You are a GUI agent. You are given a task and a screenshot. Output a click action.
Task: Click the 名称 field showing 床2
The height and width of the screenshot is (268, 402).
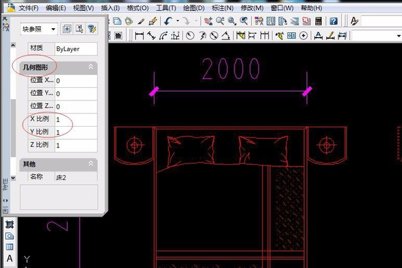(x=76, y=177)
